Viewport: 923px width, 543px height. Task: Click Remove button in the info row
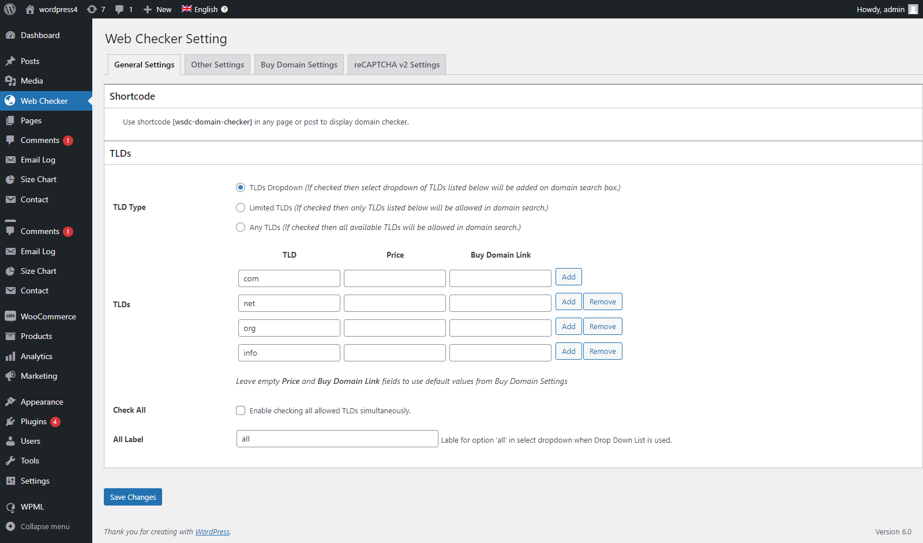tap(603, 351)
